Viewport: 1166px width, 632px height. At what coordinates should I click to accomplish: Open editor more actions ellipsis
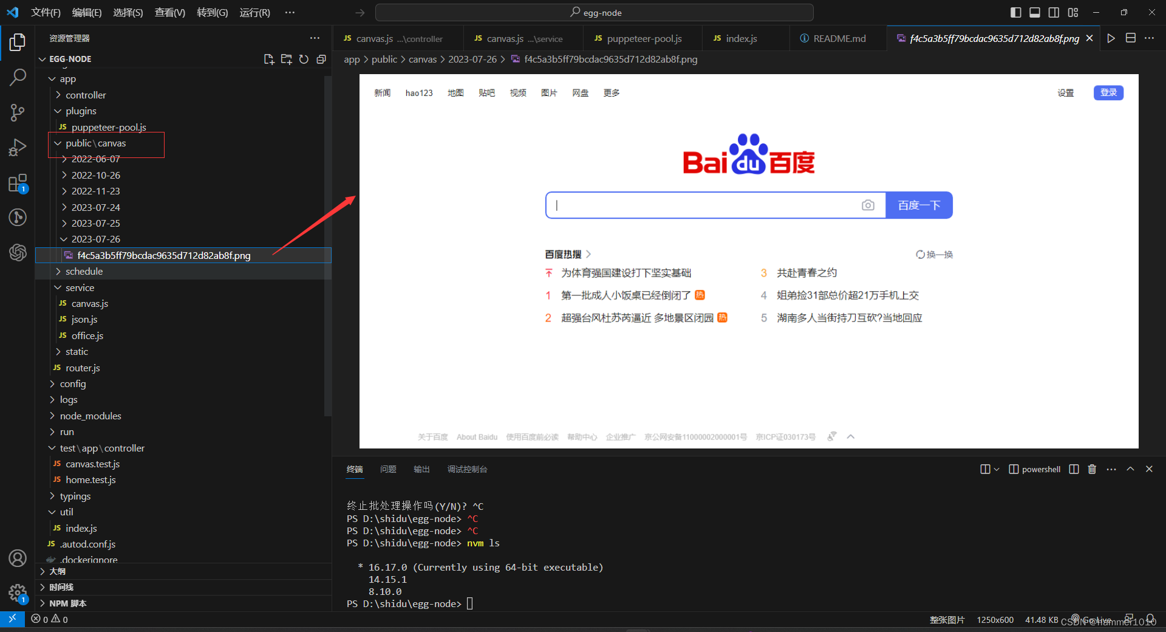(1150, 38)
